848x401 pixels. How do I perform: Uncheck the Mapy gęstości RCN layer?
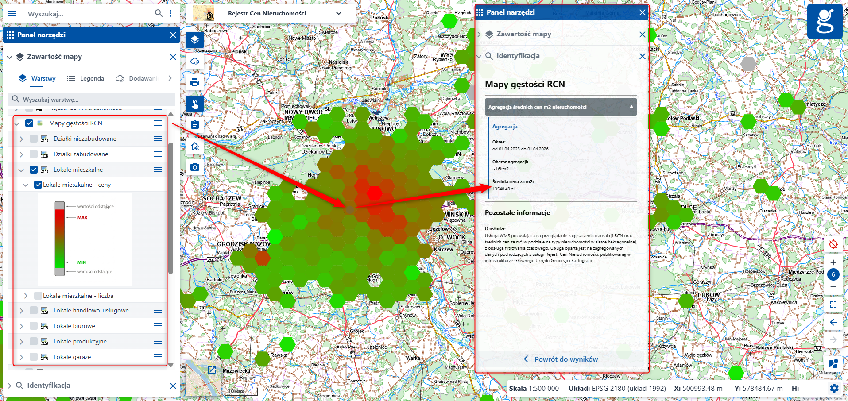29,123
